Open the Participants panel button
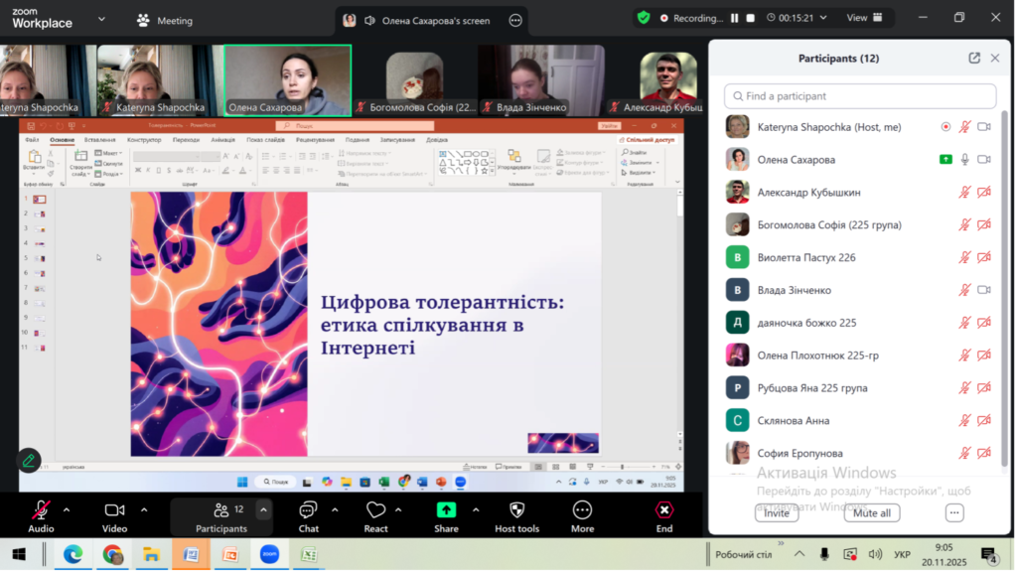The width and height of the screenshot is (1017, 572). [220, 515]
